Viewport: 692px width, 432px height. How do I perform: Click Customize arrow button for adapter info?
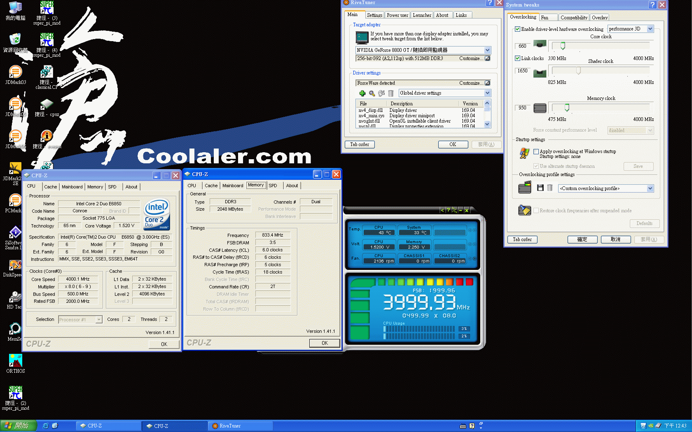click(487, 58)
